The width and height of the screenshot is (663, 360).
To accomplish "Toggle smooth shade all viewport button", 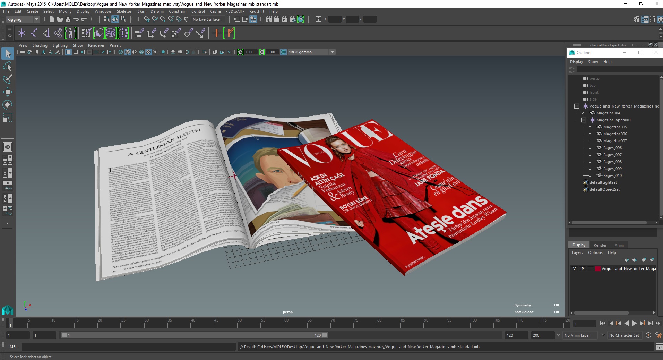I will (x=128, y=52).
